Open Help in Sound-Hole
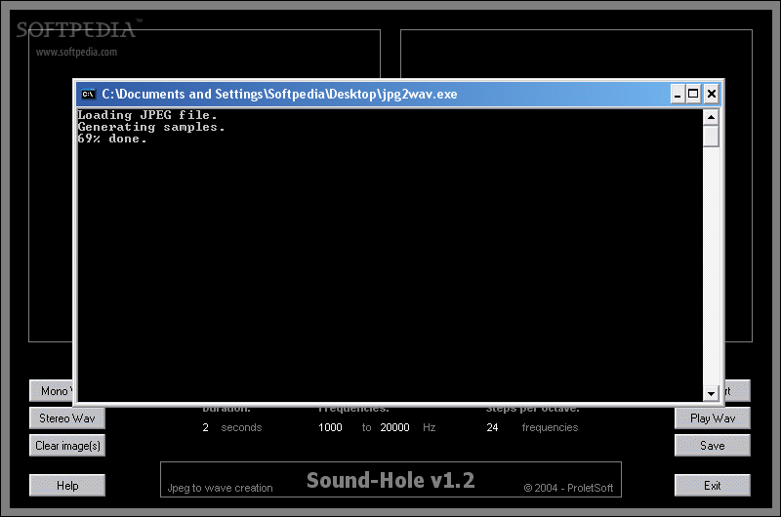Viewport: 781px width, 517px height. [67, 485]
